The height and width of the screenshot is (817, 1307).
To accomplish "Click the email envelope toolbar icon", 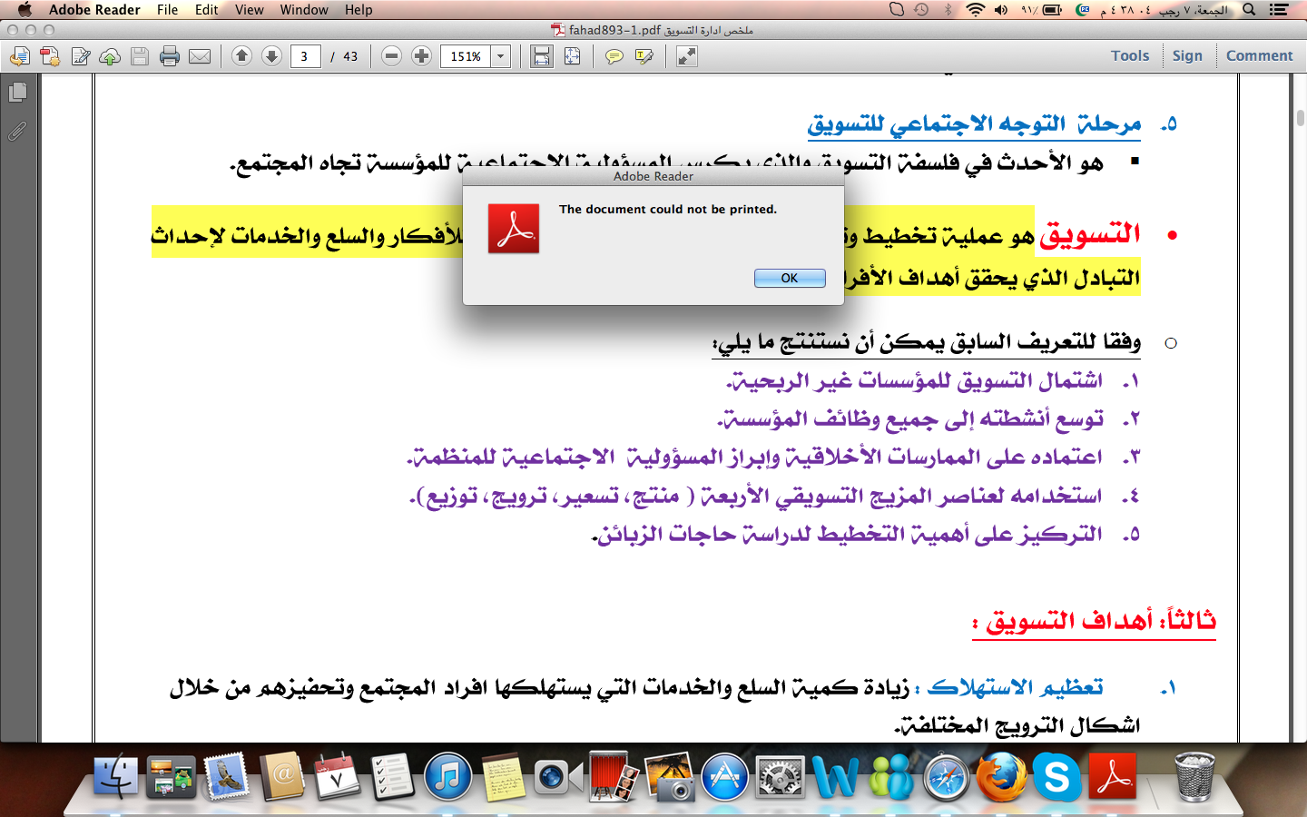I will (200, 56).
